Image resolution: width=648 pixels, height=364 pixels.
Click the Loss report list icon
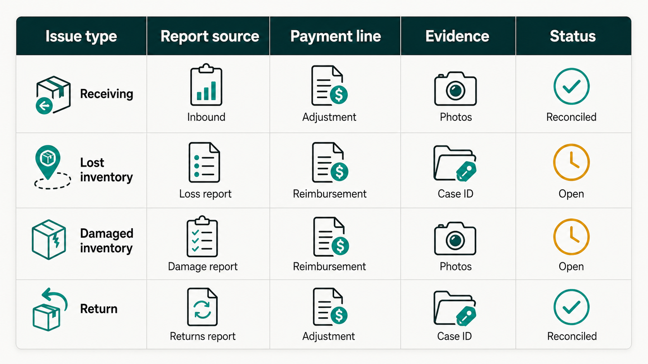pos(204,162)
